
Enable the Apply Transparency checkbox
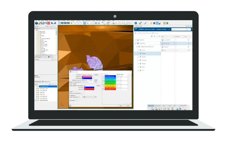tap(79, 97)
